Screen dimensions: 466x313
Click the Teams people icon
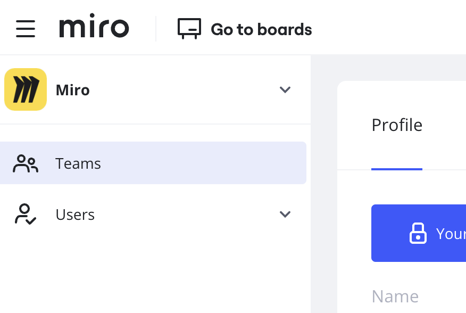tap(26, 163)
